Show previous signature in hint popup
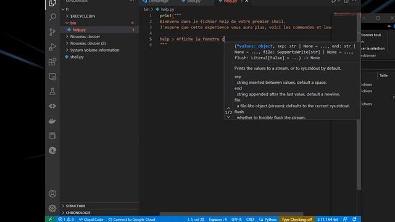 pyautogui.click(x=228, y=108)
